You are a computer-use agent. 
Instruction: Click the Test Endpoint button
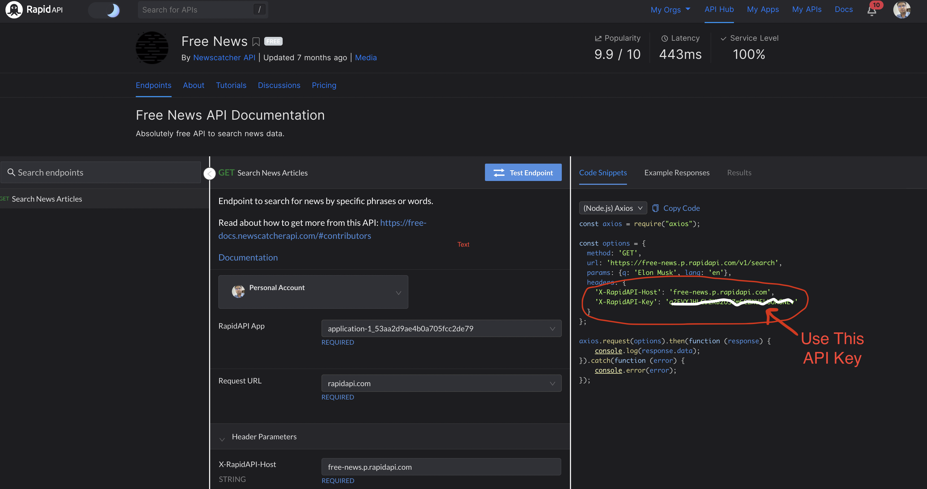pyautogui.click(x=523, y=173)
